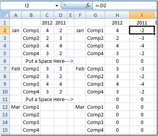Click the formula bar round expand handle
This screenshot has width=158, height=136.
pyautogui.click(x=64, y=5)
